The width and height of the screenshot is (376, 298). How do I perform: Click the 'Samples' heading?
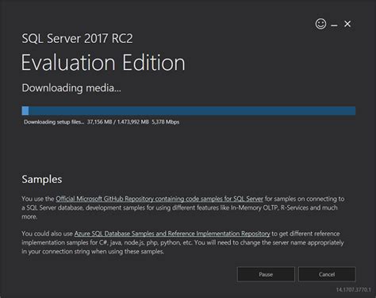(42, 180)
